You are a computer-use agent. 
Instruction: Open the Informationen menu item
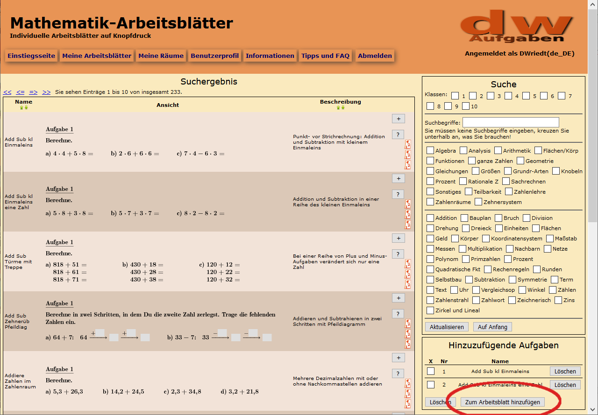coord(270,56)
